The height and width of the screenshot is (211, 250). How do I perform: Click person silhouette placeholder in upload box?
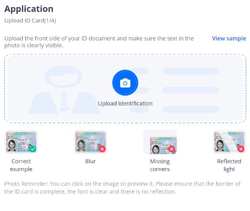pos(64,90)
